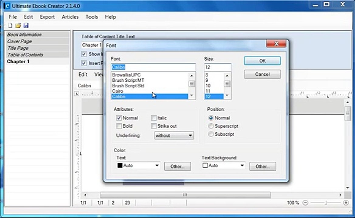
Task: Click the editor vertical scroll up arrow
Action: [347, 103]
